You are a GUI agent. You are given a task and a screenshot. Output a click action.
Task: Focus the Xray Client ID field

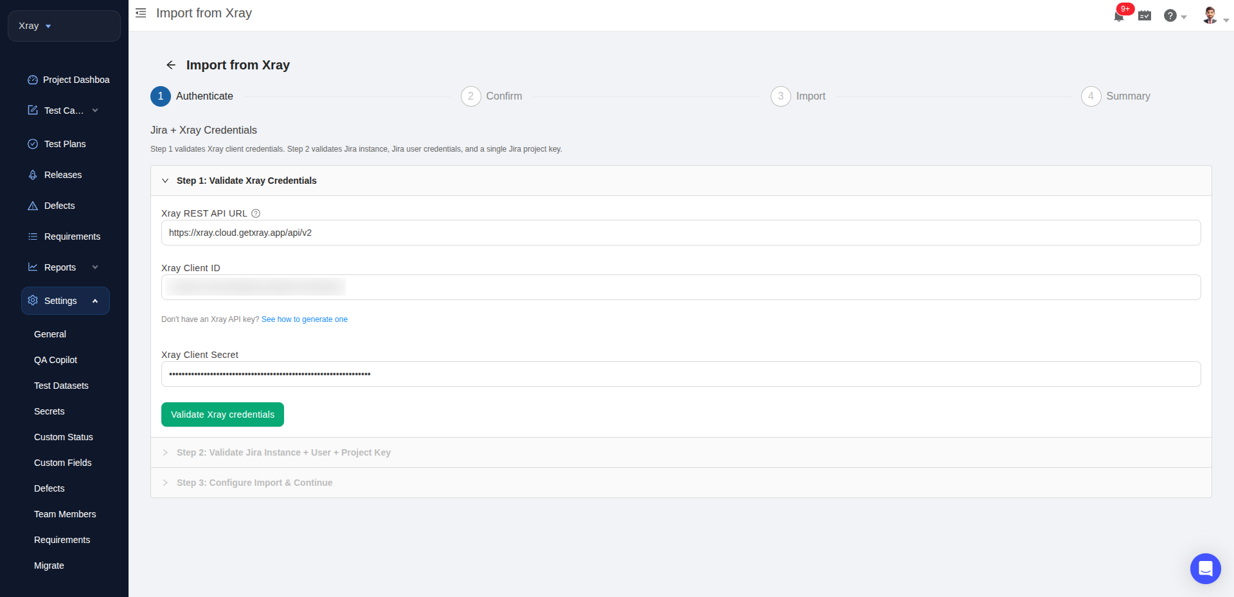(681, 287)
